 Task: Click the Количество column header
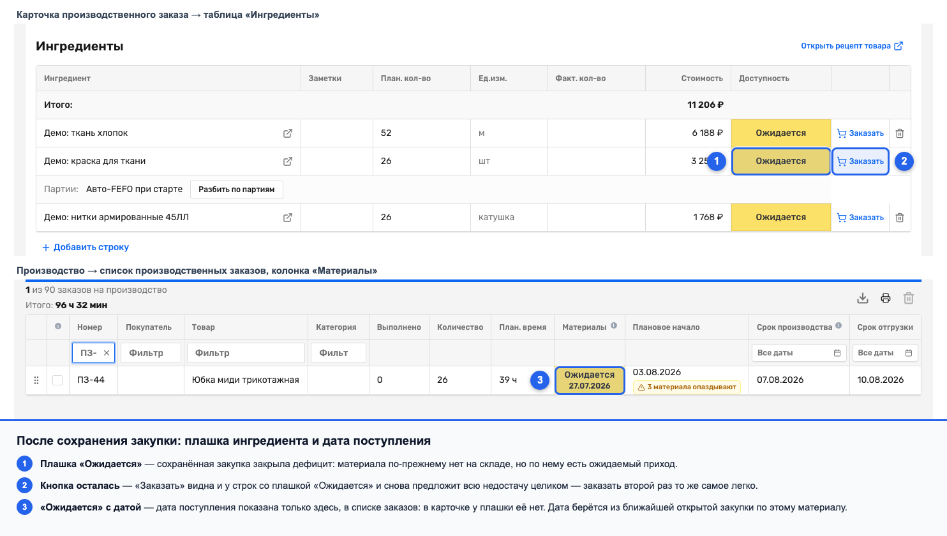coord(460,327)
